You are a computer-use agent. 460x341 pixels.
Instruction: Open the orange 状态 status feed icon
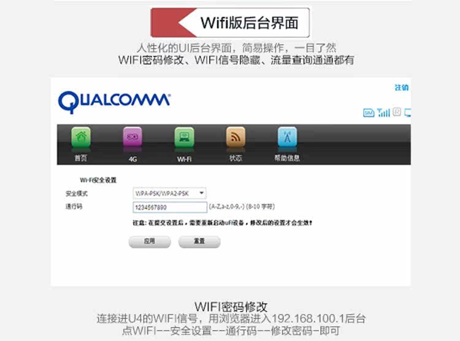pos(236,137)
